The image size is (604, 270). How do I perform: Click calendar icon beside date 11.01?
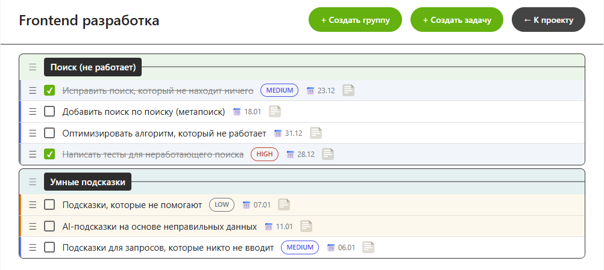pos(269,227)
